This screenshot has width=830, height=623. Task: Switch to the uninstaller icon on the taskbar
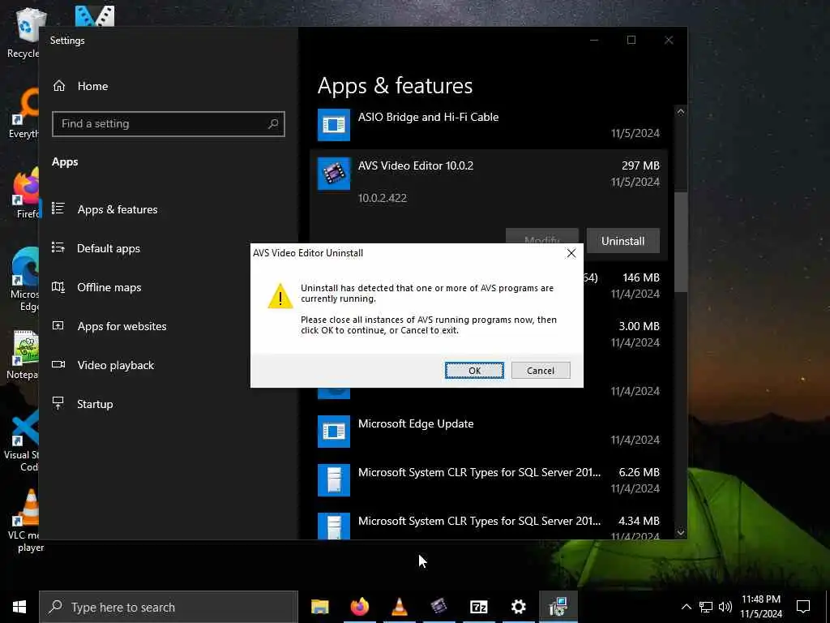(x=558, y=607)
